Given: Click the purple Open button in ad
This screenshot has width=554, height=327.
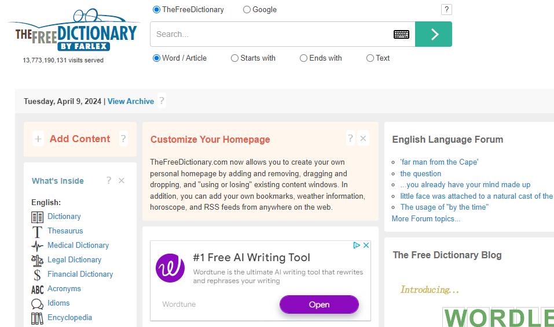Looking at the screenshot, I should click(319, 304).
